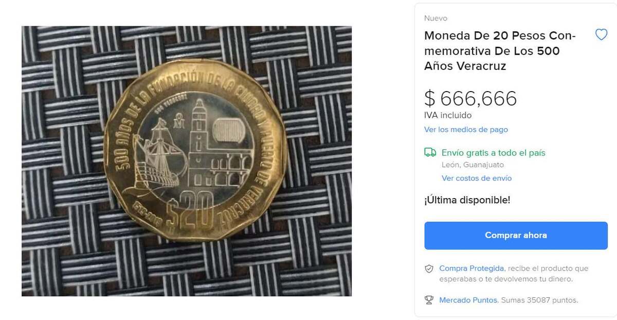
Task: Click the green shipping truck icon
Action: click(430, 152)
